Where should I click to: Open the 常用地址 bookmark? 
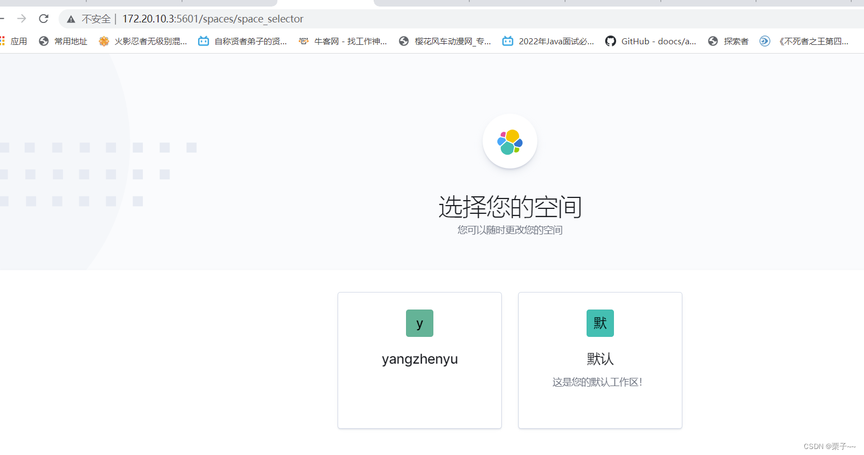point(63,41)
